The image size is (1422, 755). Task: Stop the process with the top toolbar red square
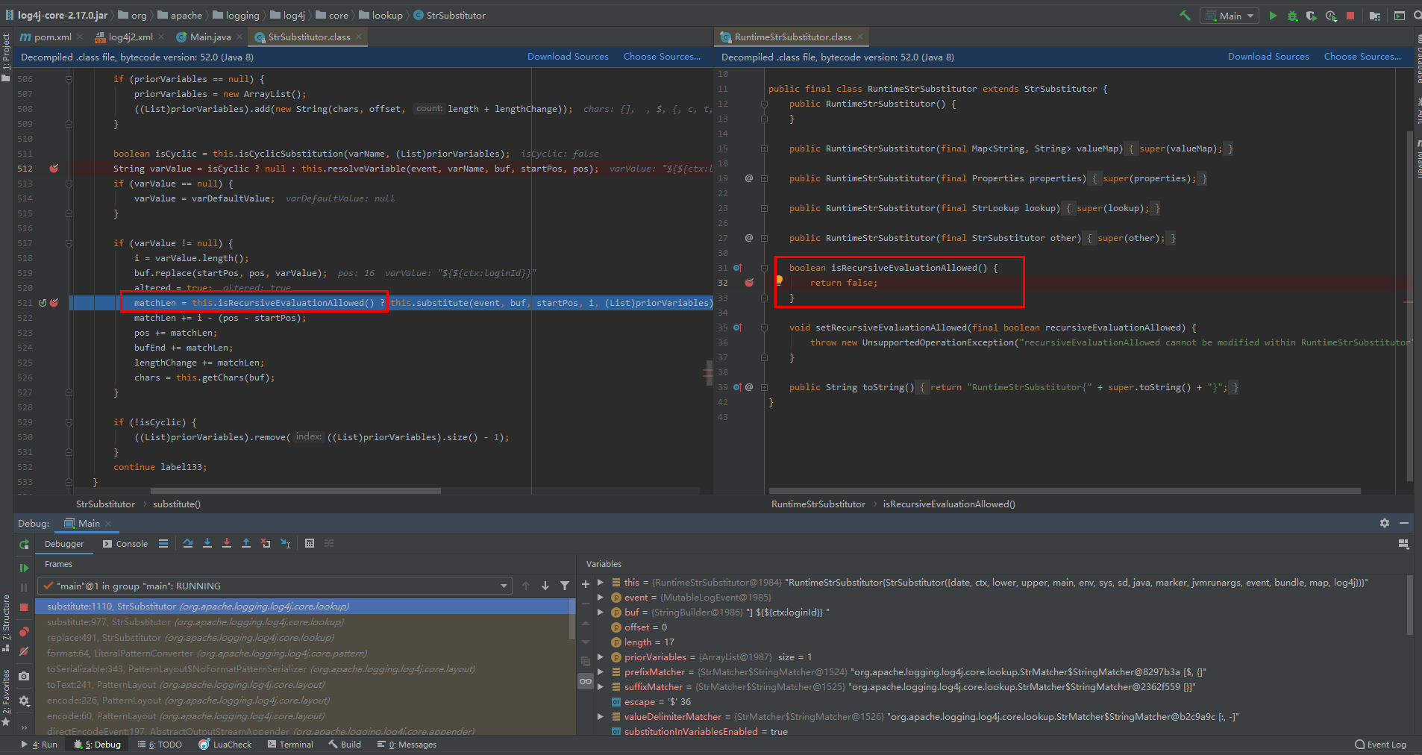click(x=1350, y=16)
